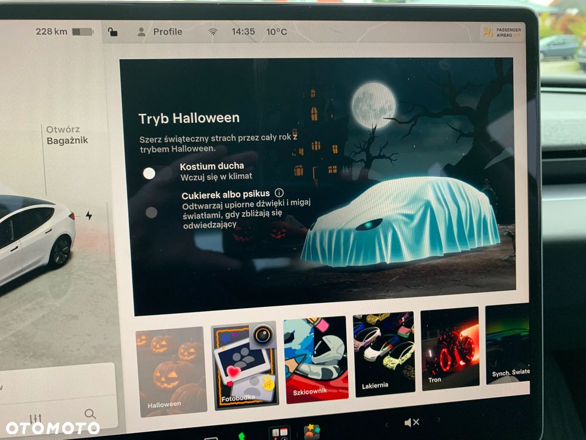Tap the charging bolt icon near car
The height and width of the screenshot is (440, 586).
pos(89,215)
